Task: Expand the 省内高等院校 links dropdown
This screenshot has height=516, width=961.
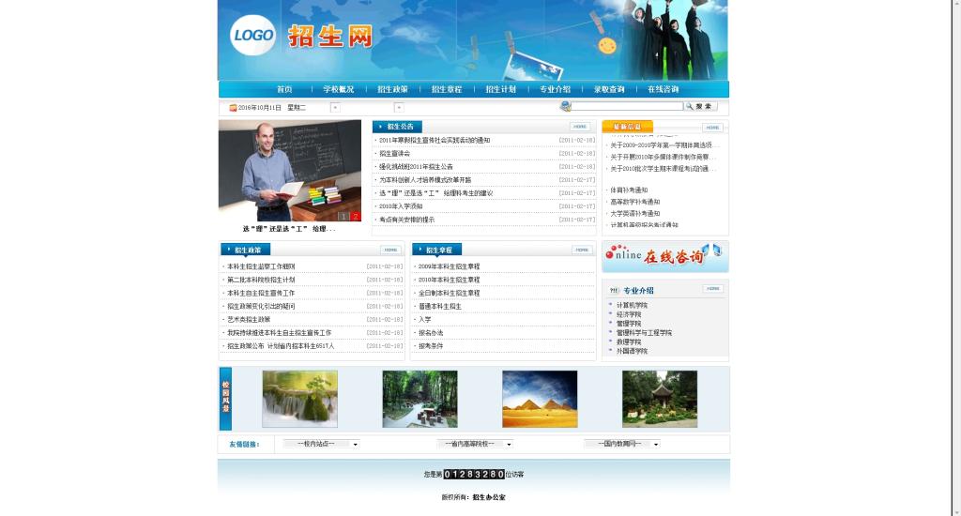Action: [475, 444]
